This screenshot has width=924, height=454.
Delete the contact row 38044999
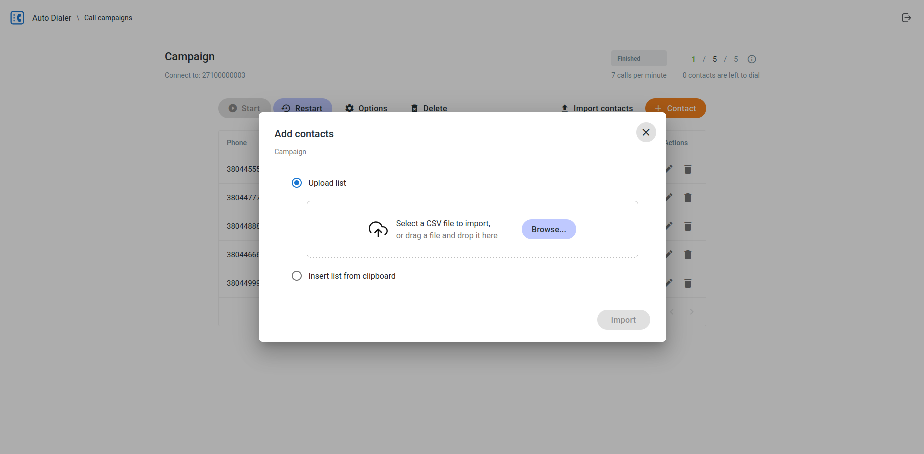688,283
